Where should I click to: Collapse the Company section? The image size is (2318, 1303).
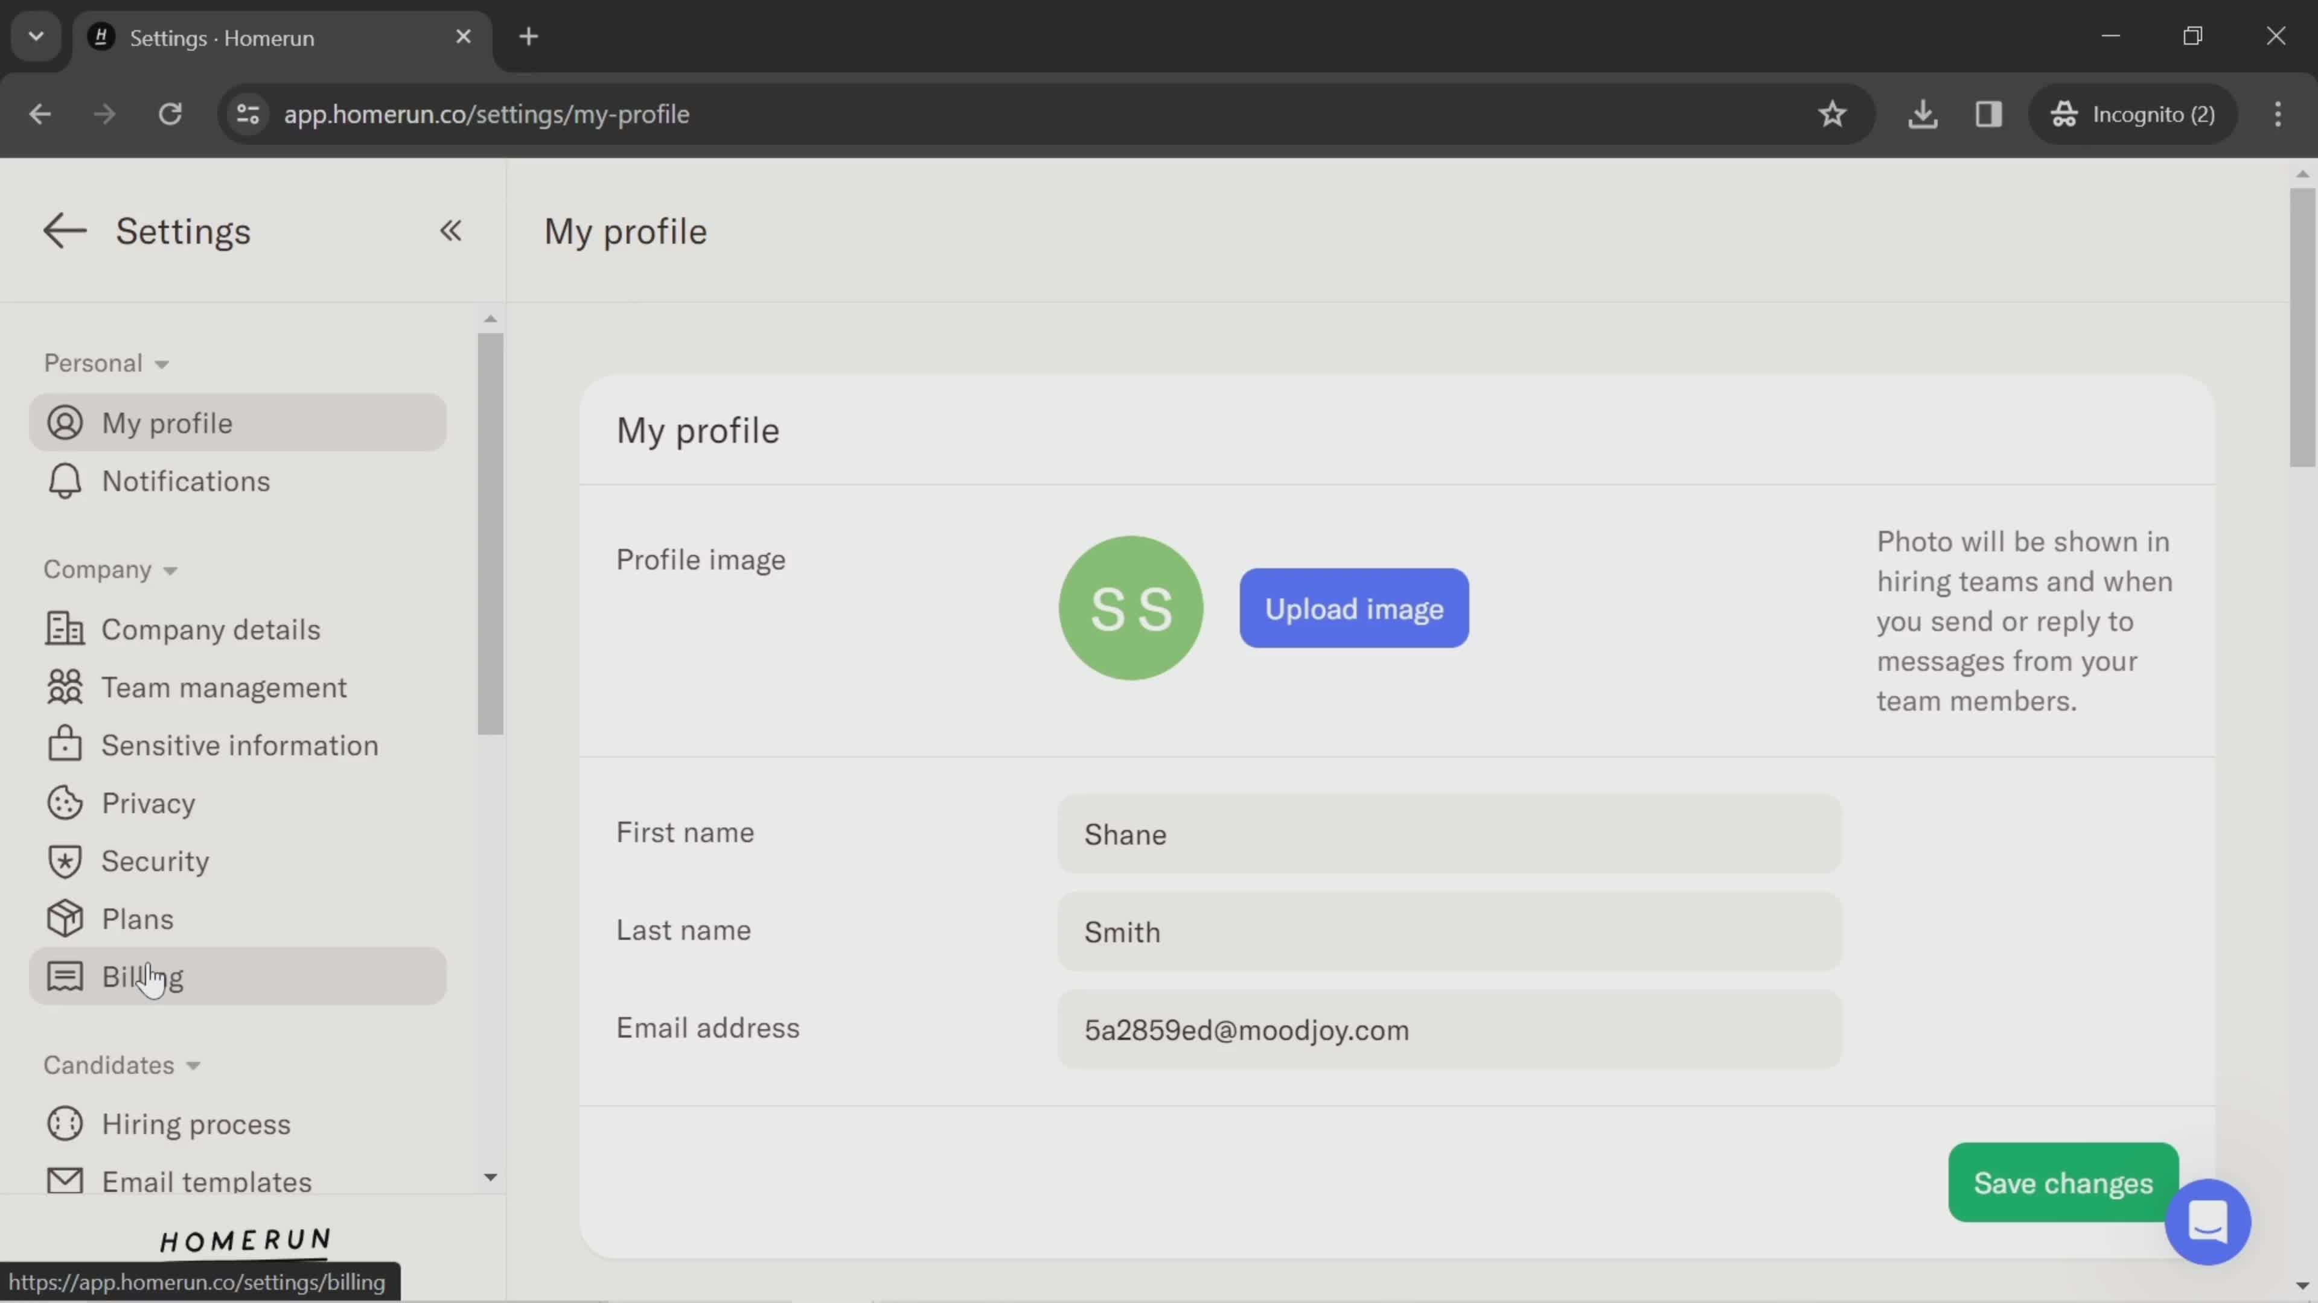click(110, 569)
